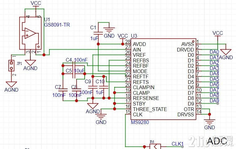Viewport: 236px width, 149px height.
Task: Click the CLAMPIN pin name
Action: (144, 87)
